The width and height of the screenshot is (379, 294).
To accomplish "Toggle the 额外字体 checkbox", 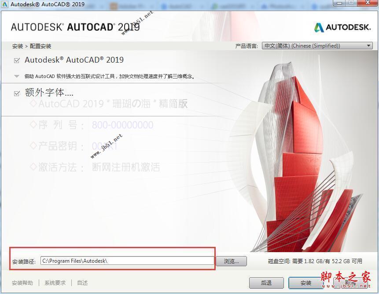I will pos(17,93).
